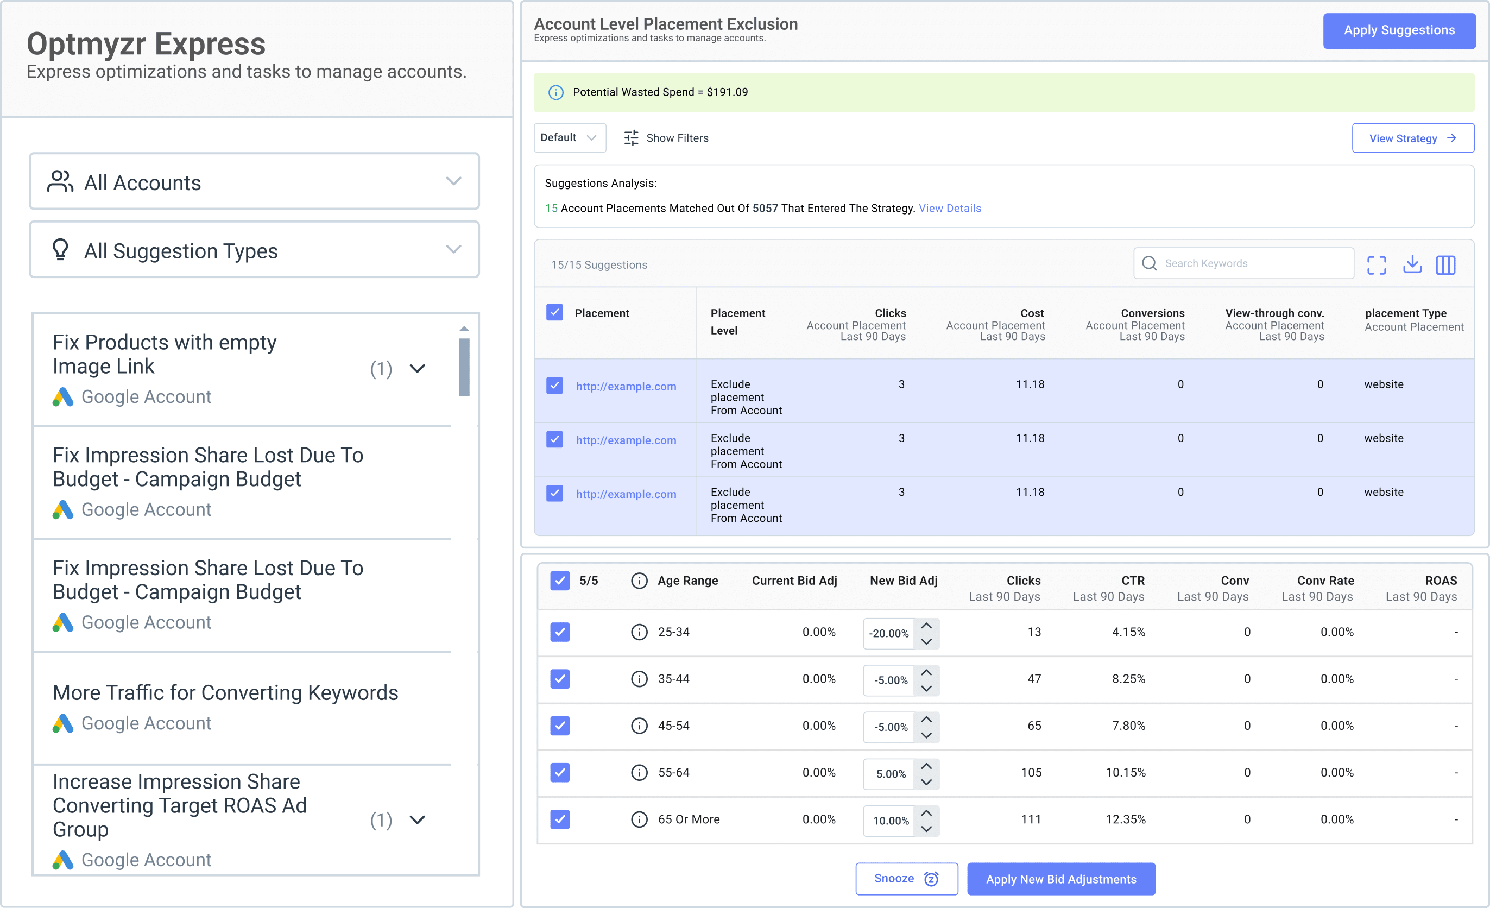Viewport: 1490px width, 908px height.
Task: Select the first Fix Impression Share Lost item
Action: pyautogui.click(x=243, y=482)
